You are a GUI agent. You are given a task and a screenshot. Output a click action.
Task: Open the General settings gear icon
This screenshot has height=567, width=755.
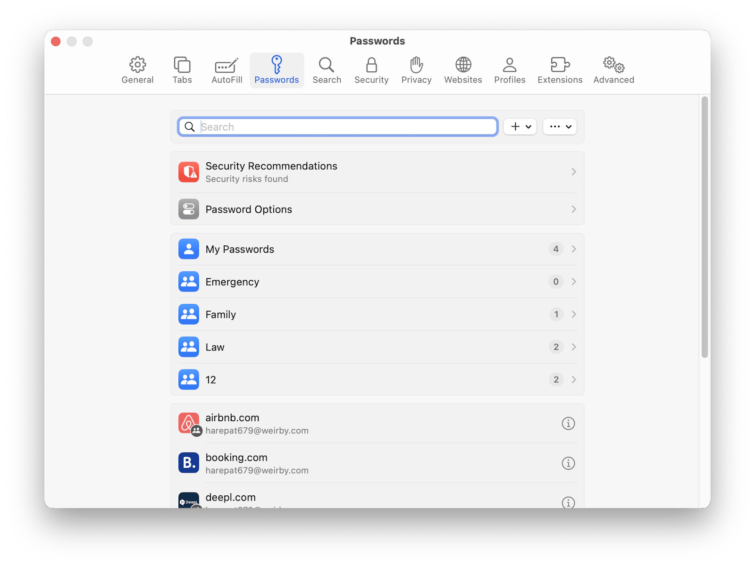(x=137, y=65)
